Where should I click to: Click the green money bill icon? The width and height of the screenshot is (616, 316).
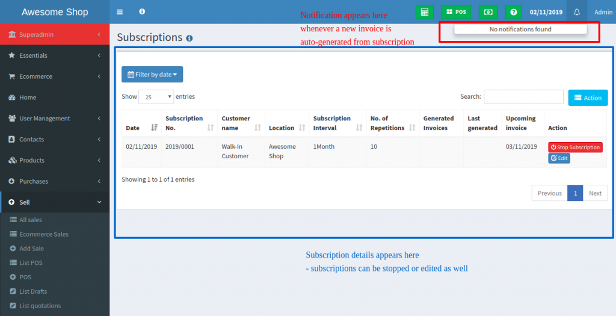[x=488, y=11]
